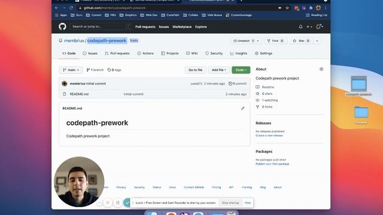Switch to the Code tab
The width and height of the screenshot is (383, 215).
(69, 53)
